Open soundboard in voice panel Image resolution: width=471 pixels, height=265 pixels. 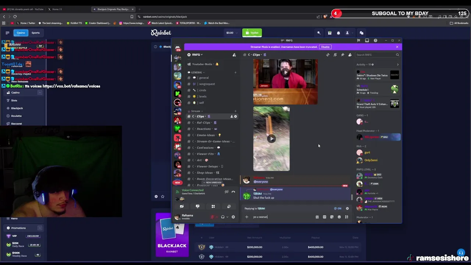(229, 206)
